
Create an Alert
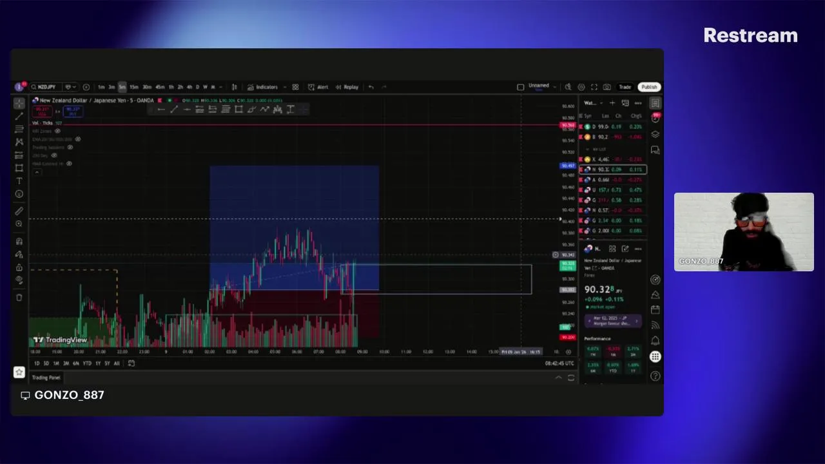pos(318,87)
